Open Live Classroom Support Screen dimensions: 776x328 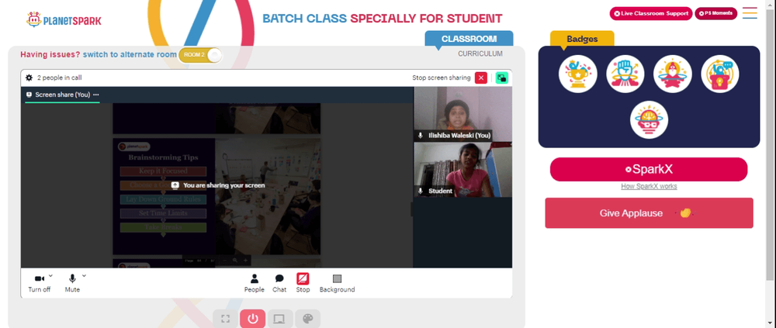pos(651,13)
